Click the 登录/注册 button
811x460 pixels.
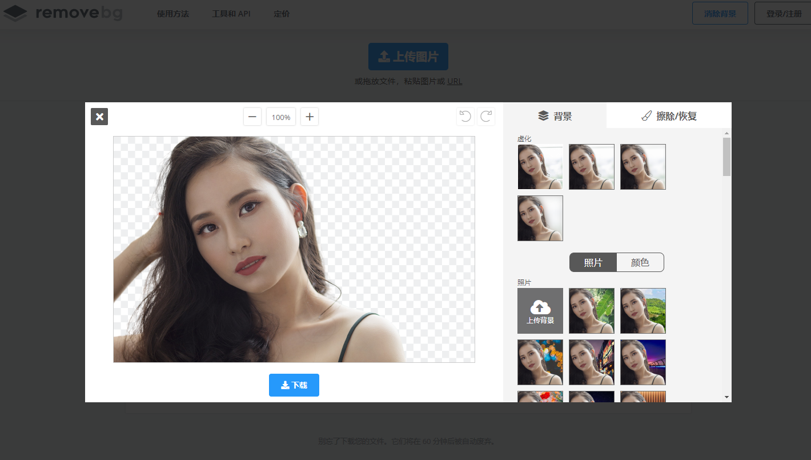point(784,13)
